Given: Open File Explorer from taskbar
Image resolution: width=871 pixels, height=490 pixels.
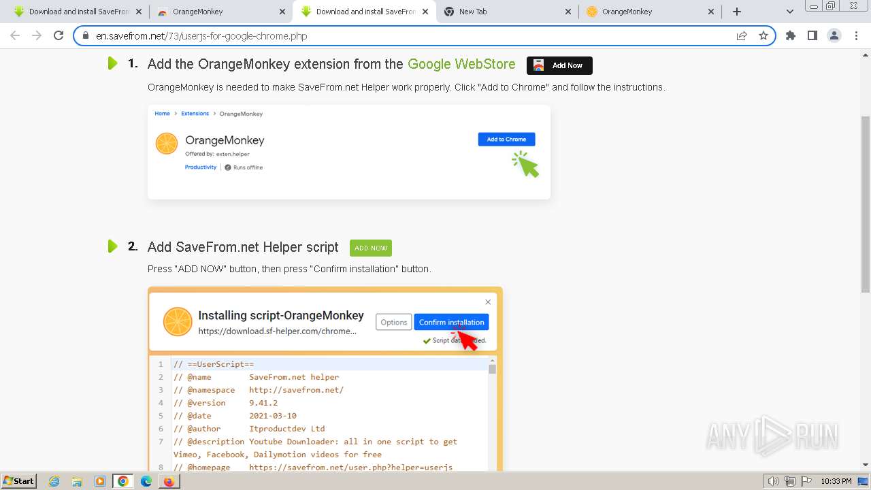Looking at the screenshot, I should coord(77,481).
